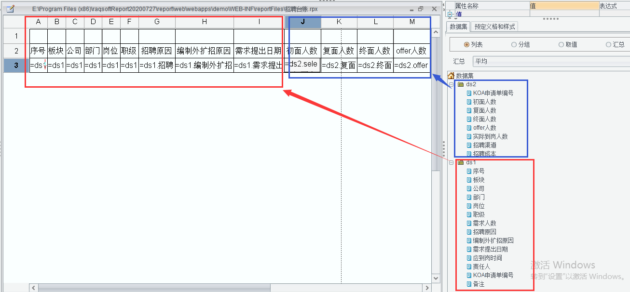Open the 汇总 combo box showing 平均
The width and height of the screenshot is (630, 292).
[x=551, y=61]
